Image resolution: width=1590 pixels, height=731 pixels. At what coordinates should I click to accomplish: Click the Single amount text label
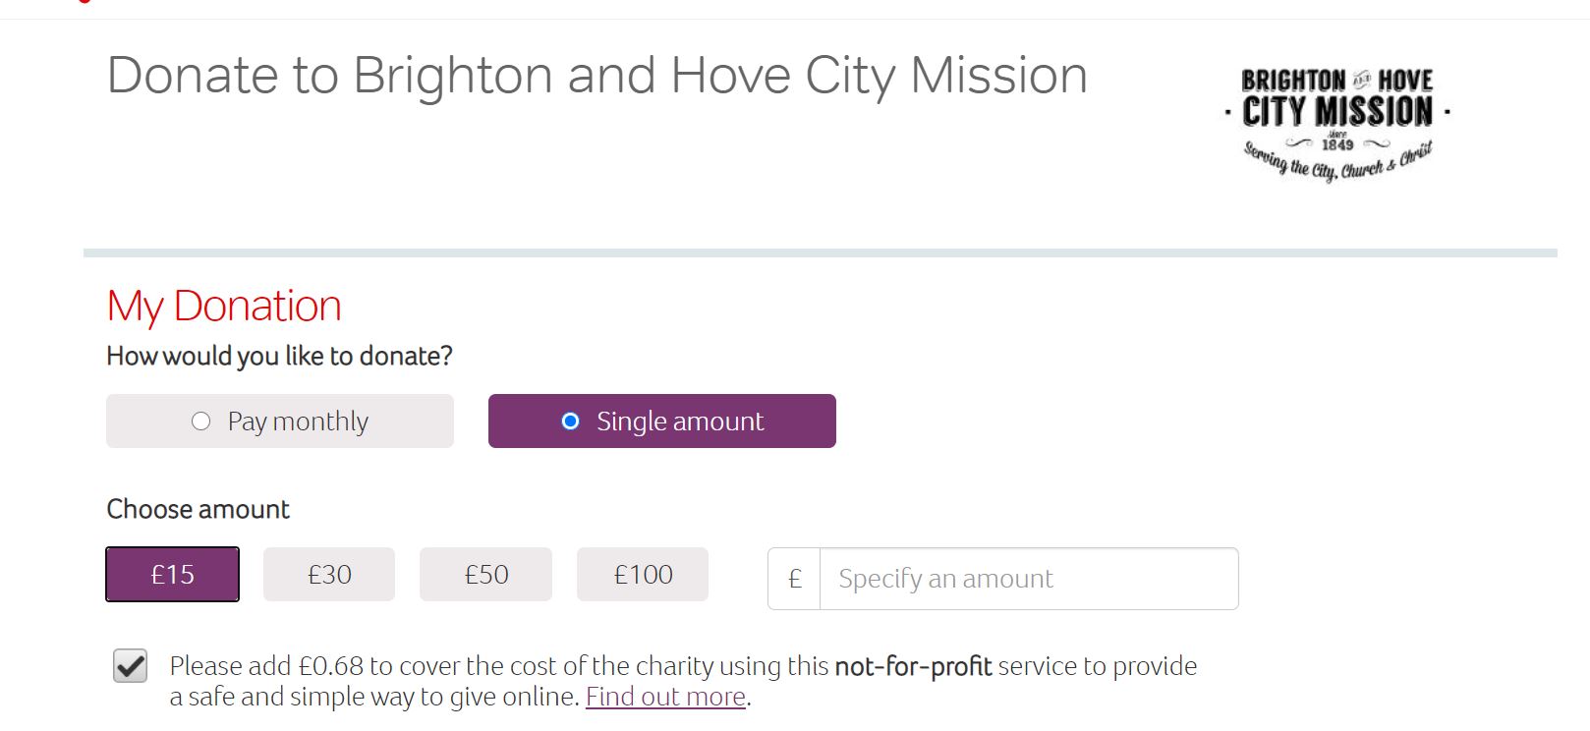680,422
